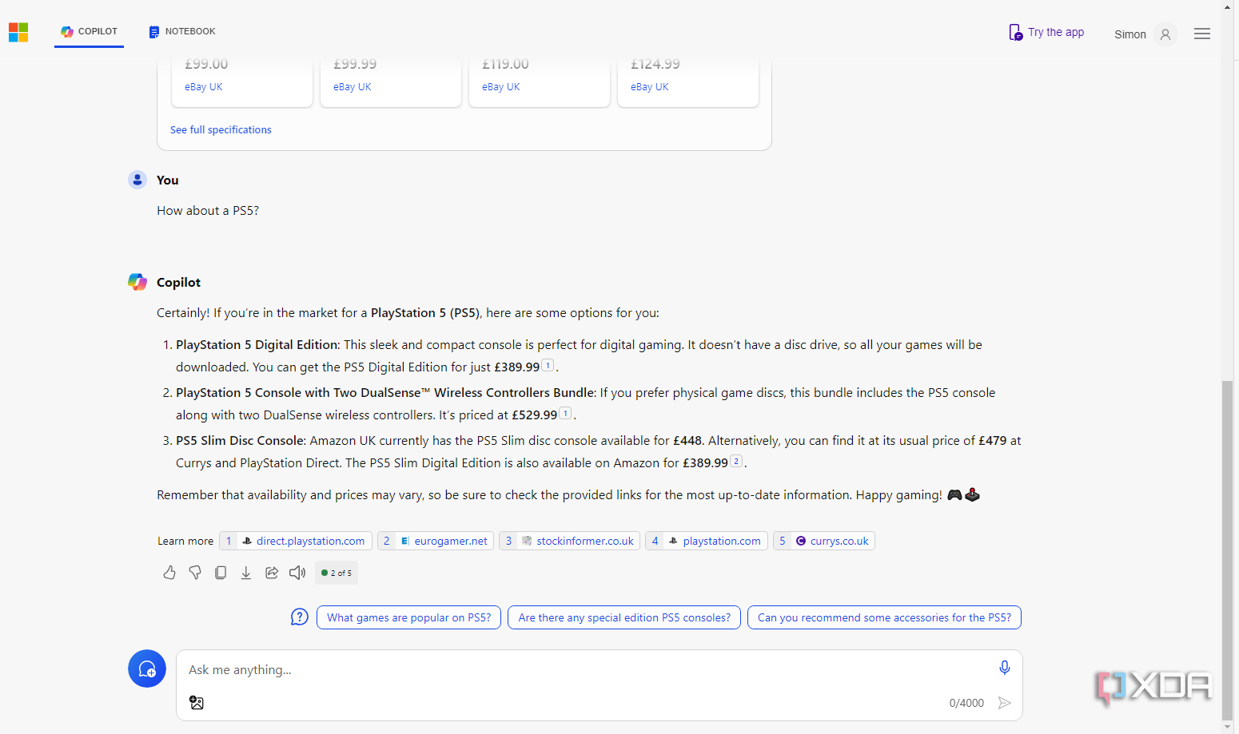Click the add image icon
The image size is (1239, 734).
pos(197,703)
